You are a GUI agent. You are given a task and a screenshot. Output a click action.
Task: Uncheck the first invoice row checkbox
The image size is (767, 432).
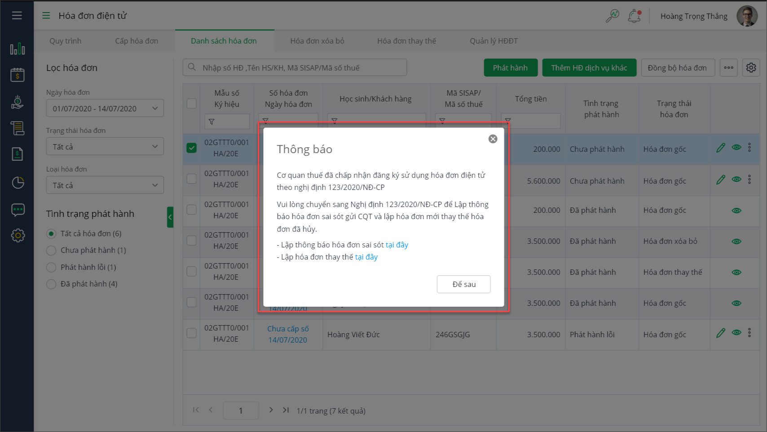(x=192, y=148)
